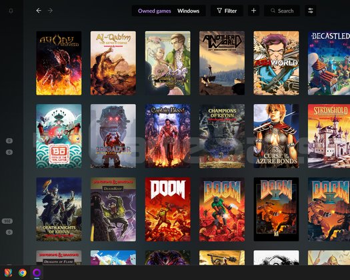Go forward with the right arrow
The width and height of the screenshot is (350, 280).
pyautogui.click(x=51, y=11)
